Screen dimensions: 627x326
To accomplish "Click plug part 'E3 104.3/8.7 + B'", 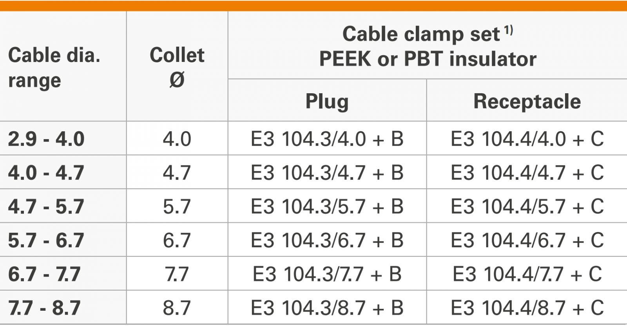I will pyautogui.click(x=327, y=308).
